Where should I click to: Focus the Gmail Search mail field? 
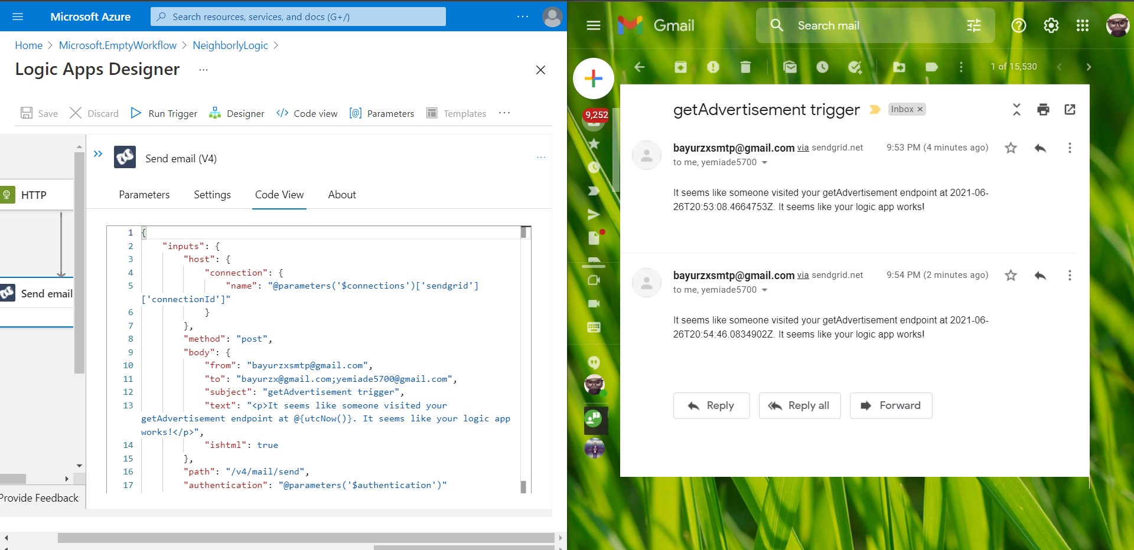click(x=875, y=25)
